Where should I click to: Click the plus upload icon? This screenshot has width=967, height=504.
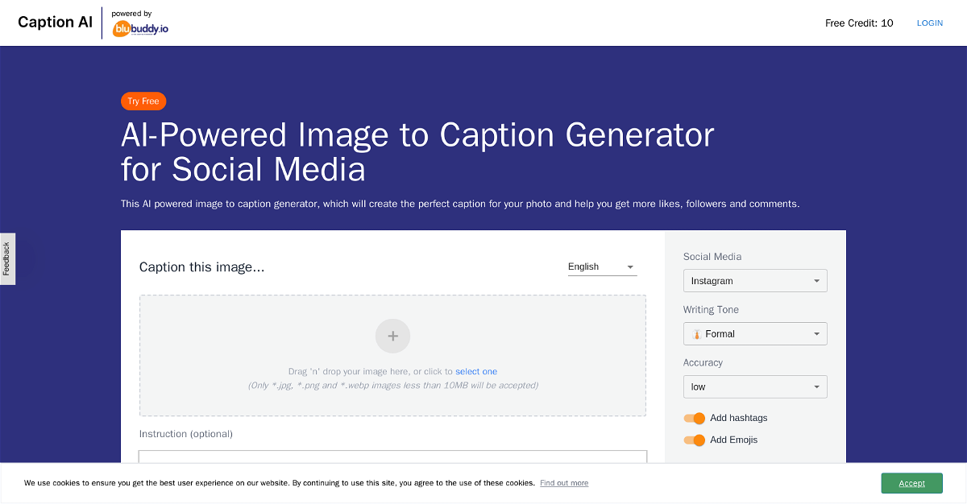tap(392, 336)
